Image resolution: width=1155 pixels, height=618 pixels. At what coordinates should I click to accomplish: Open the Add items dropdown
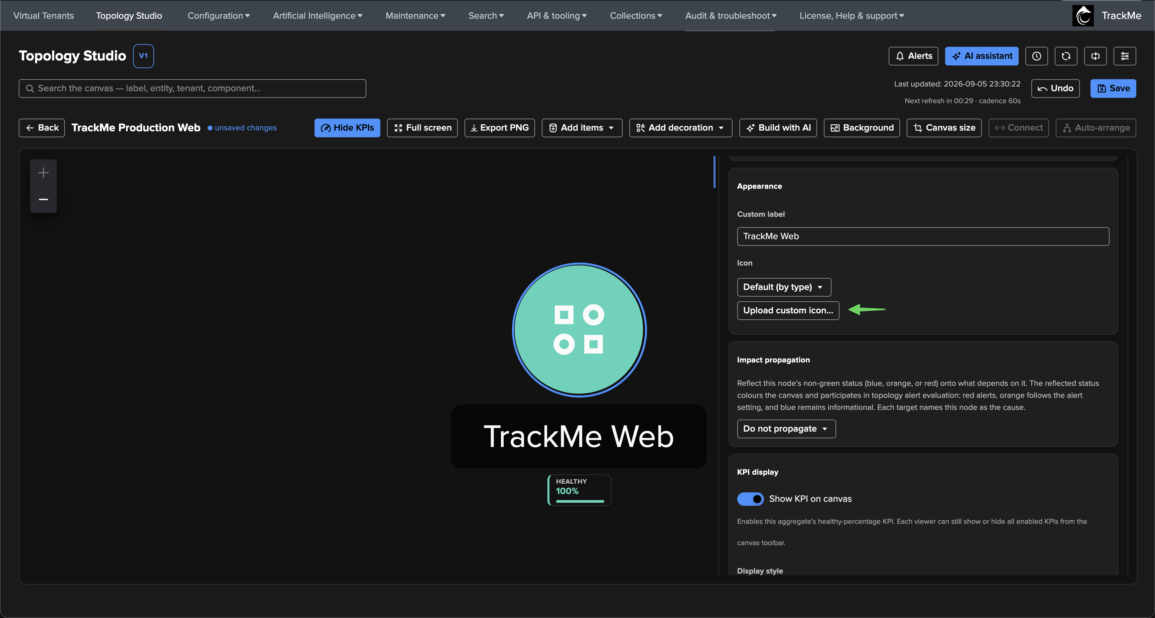[x=582, y=128]
